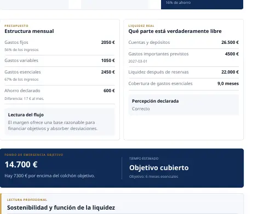Image resolution: width=264 pixels, height=214 pixels.
Task: Select the value '9,0 meses'
Action: 228,83
